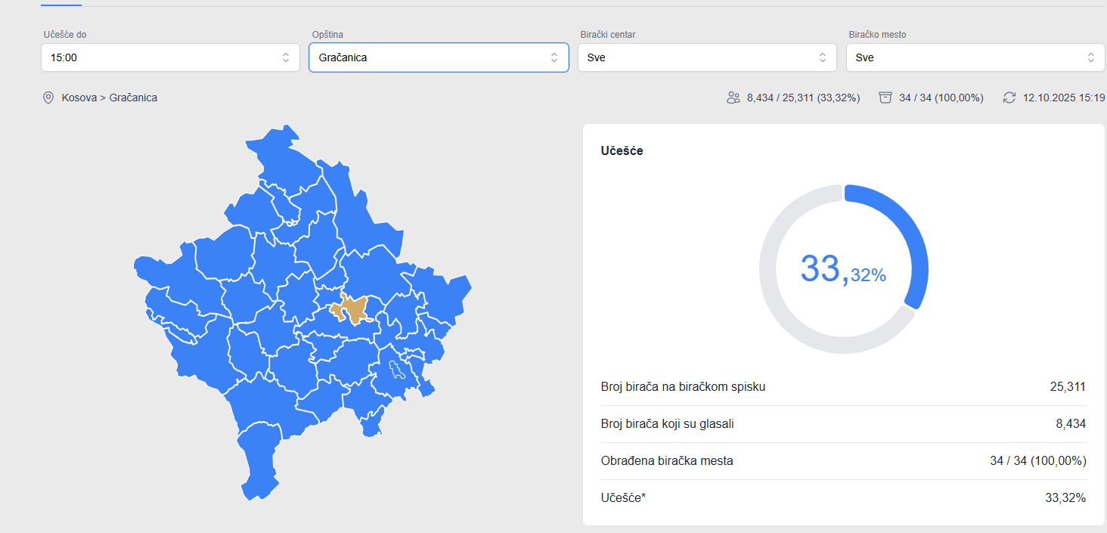The height and width of the screenshot is (533, 1107).
Task: Select the Broj birača koji su glasali row
Action: tap(842, 424)
